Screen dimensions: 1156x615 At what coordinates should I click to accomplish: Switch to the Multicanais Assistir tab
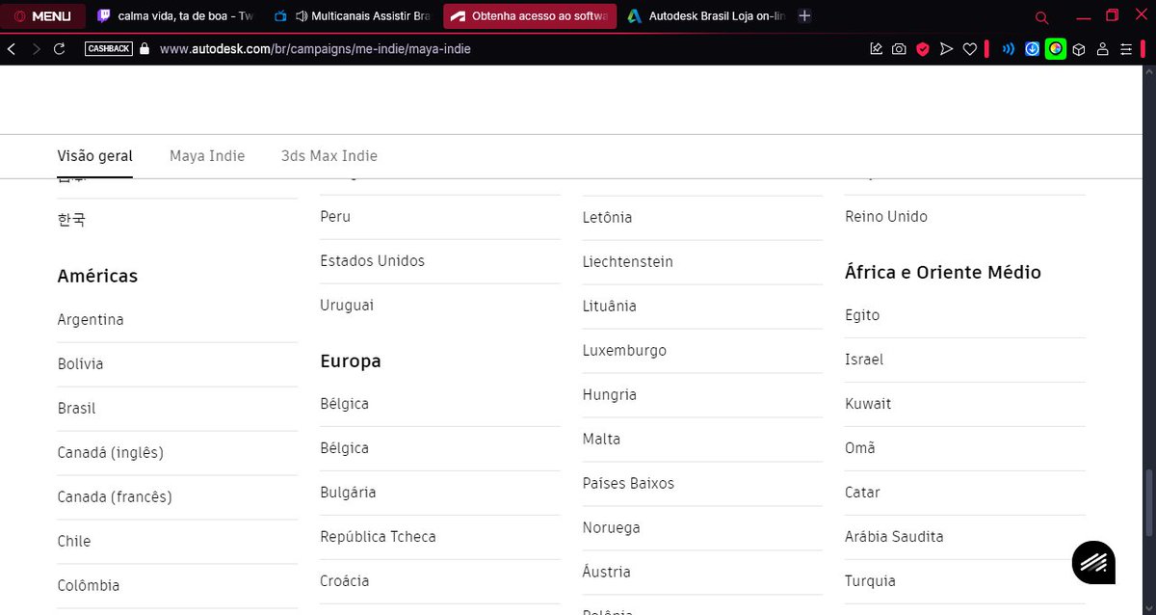point(352,16)
